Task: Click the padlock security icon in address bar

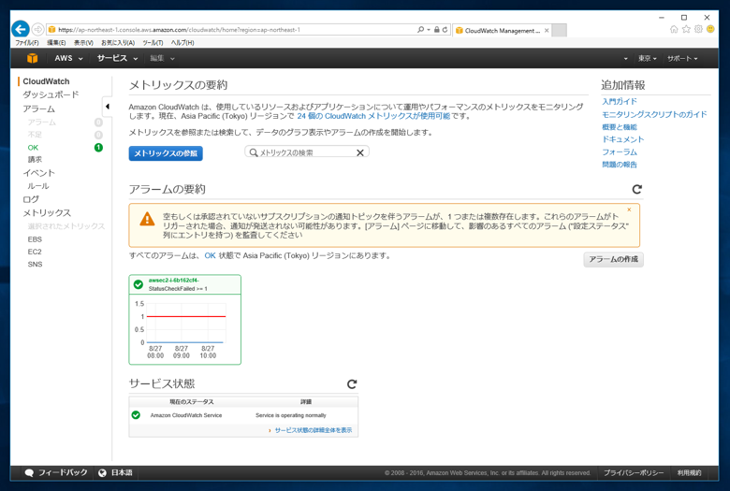Action: click(x=437, y=29)
